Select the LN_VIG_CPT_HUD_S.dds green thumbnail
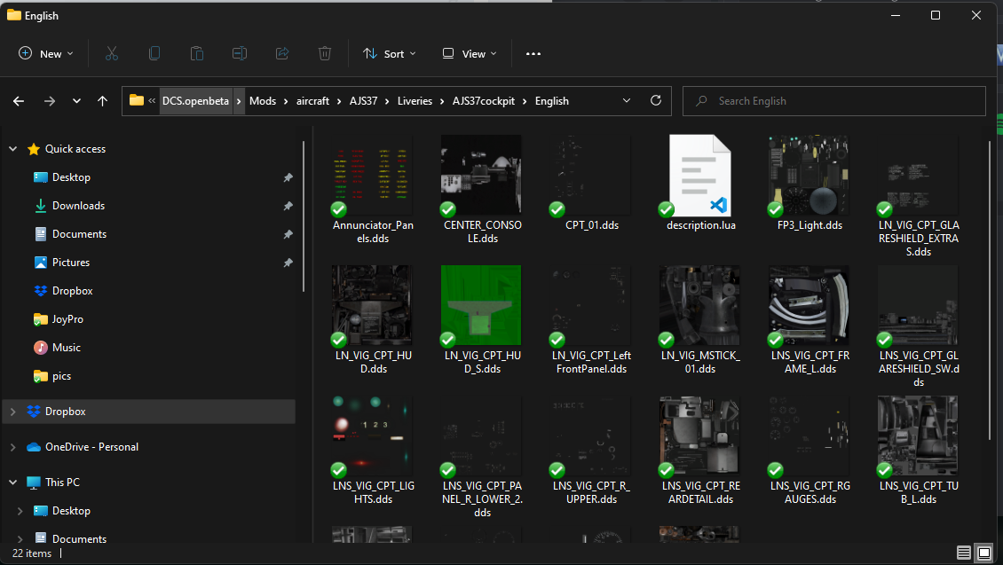The width and height of the screenshot is (1003, 565). tap(481, 305)
